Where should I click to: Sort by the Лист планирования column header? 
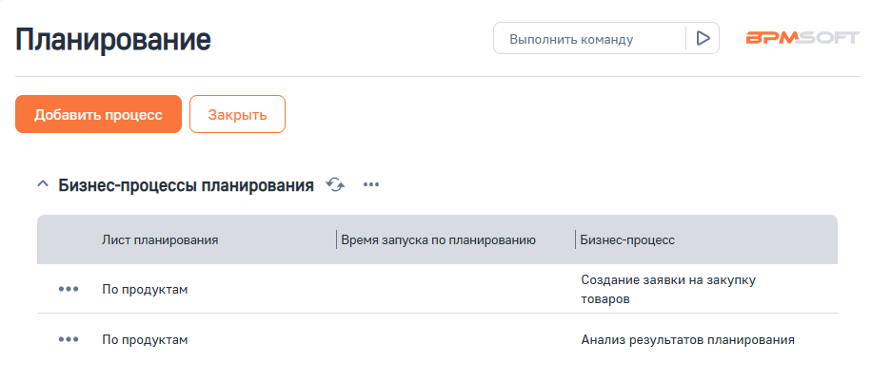coord(161,240)
